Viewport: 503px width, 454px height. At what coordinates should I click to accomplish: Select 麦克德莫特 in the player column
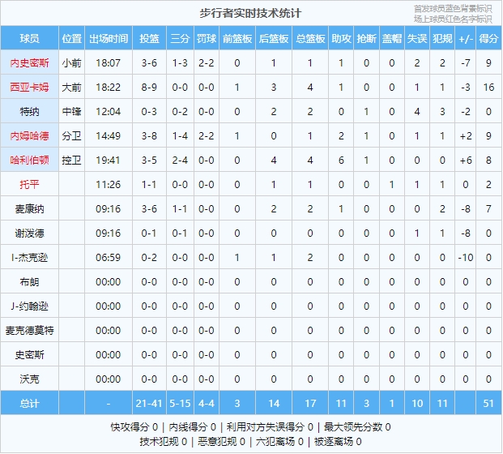pyautogui.click(x=29, y=330)
